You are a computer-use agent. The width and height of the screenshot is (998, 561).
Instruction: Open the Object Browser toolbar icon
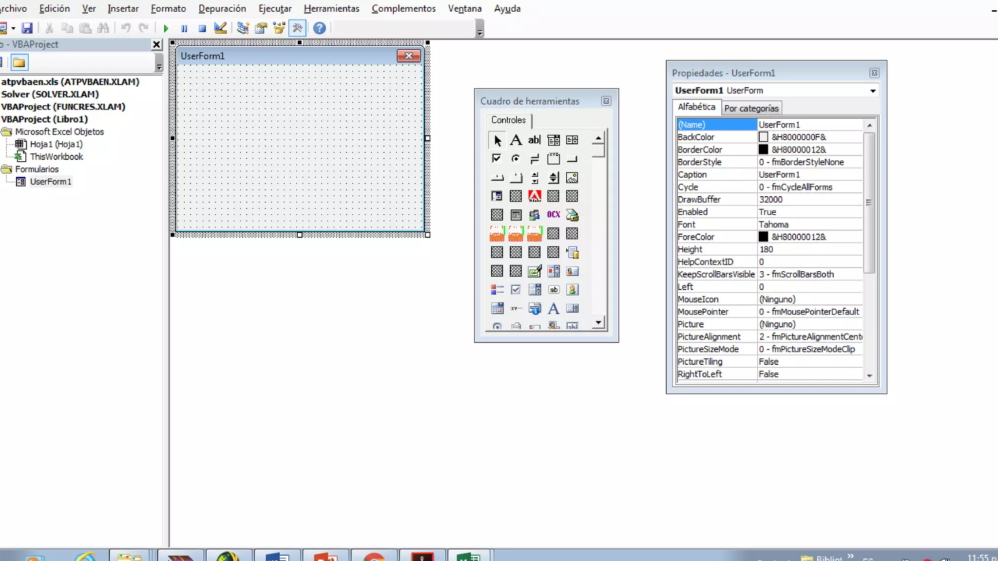tap(279, 28)
